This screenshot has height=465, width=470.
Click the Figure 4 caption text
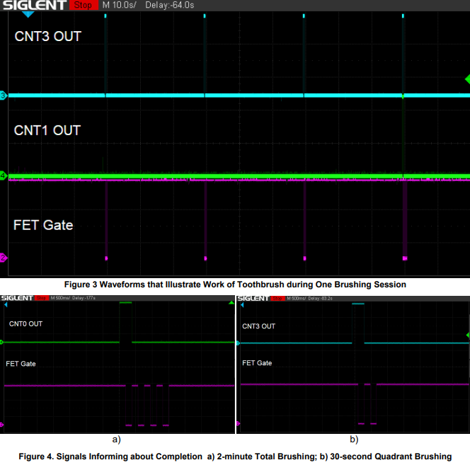pos(234,456)
